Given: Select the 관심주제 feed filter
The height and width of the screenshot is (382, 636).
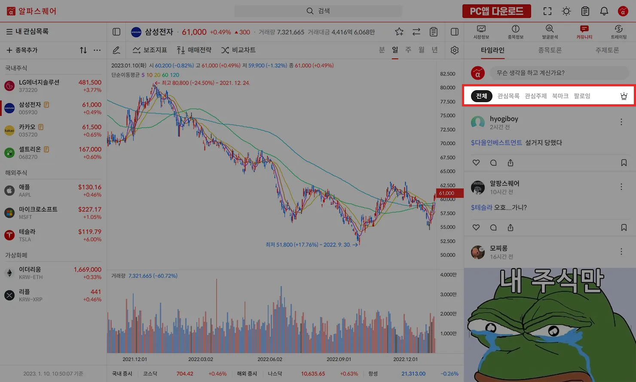Looking at the screenshot, I should pos(536,96).
